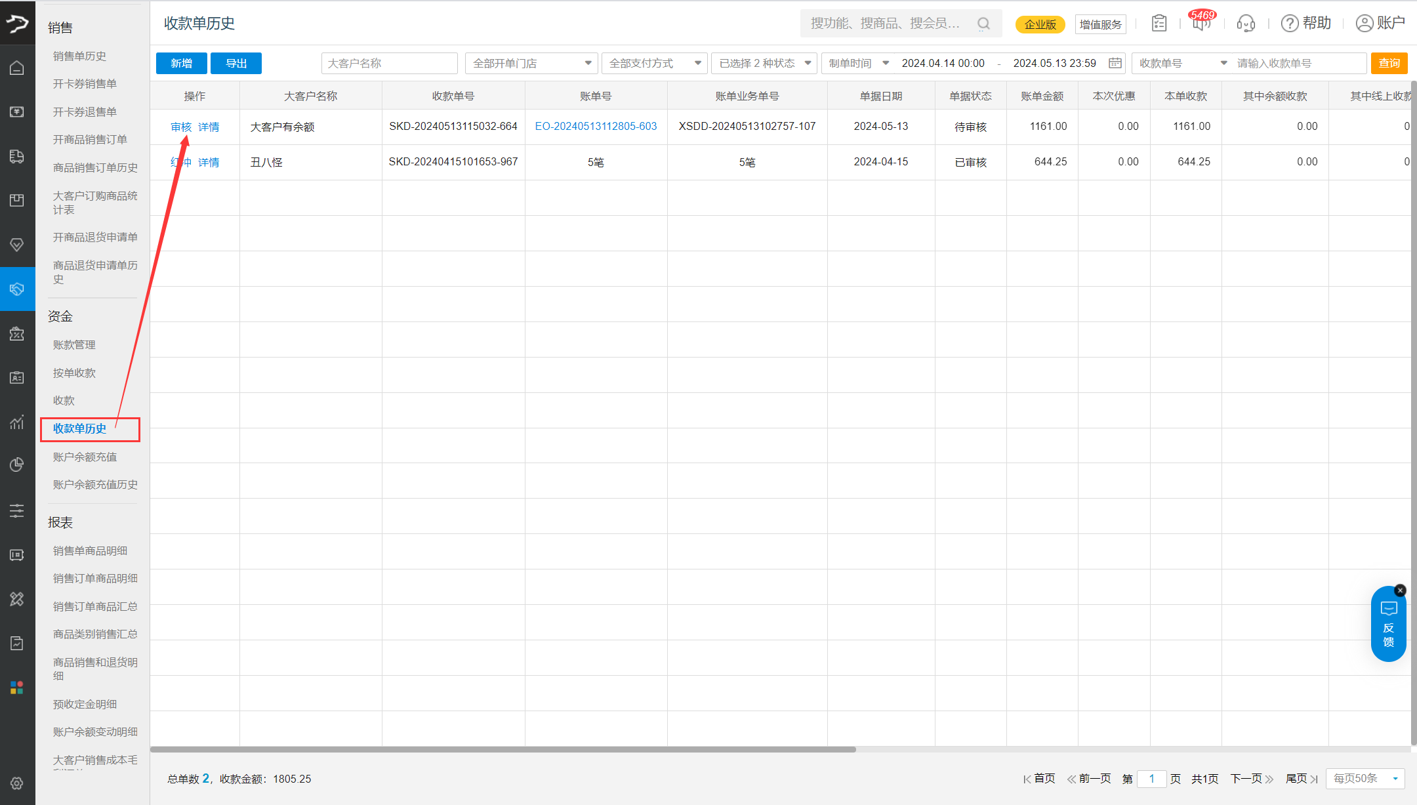Click the pie chart icon in sidebar
This screenshot has height=805, width=1417.
(17, 465)
